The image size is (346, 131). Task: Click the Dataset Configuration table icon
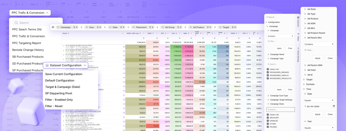click(x=47, y=65)
